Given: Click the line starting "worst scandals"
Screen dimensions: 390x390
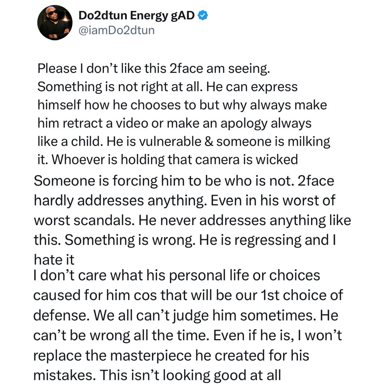Looking at the screenshot, I should 192,220.
